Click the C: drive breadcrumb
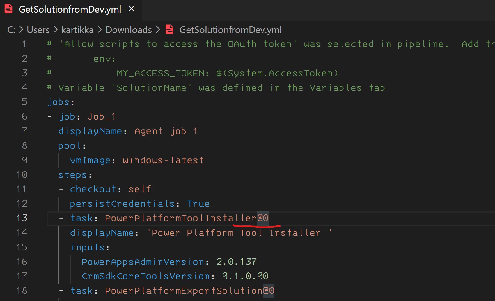This screenshot has width=495, height=301. (11, 30)
